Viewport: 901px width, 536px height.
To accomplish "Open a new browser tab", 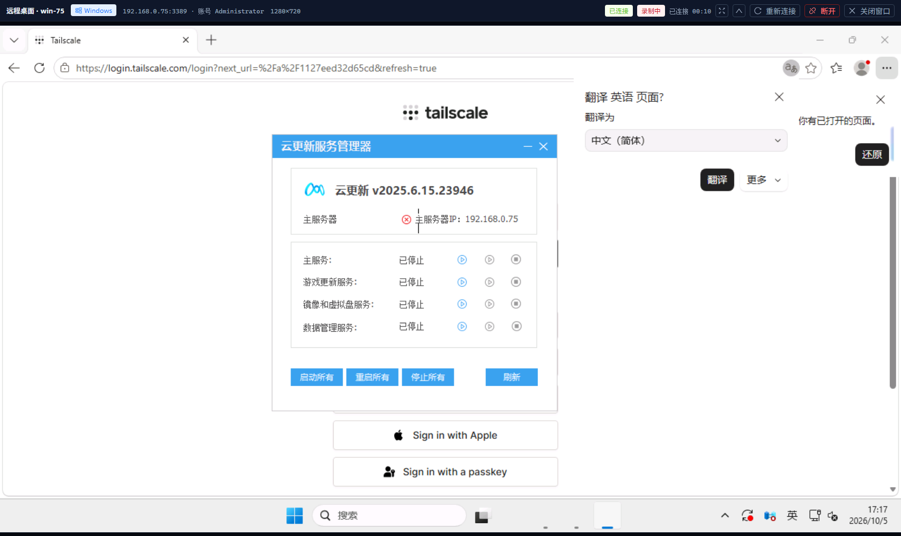I will [x=211, y=40].
